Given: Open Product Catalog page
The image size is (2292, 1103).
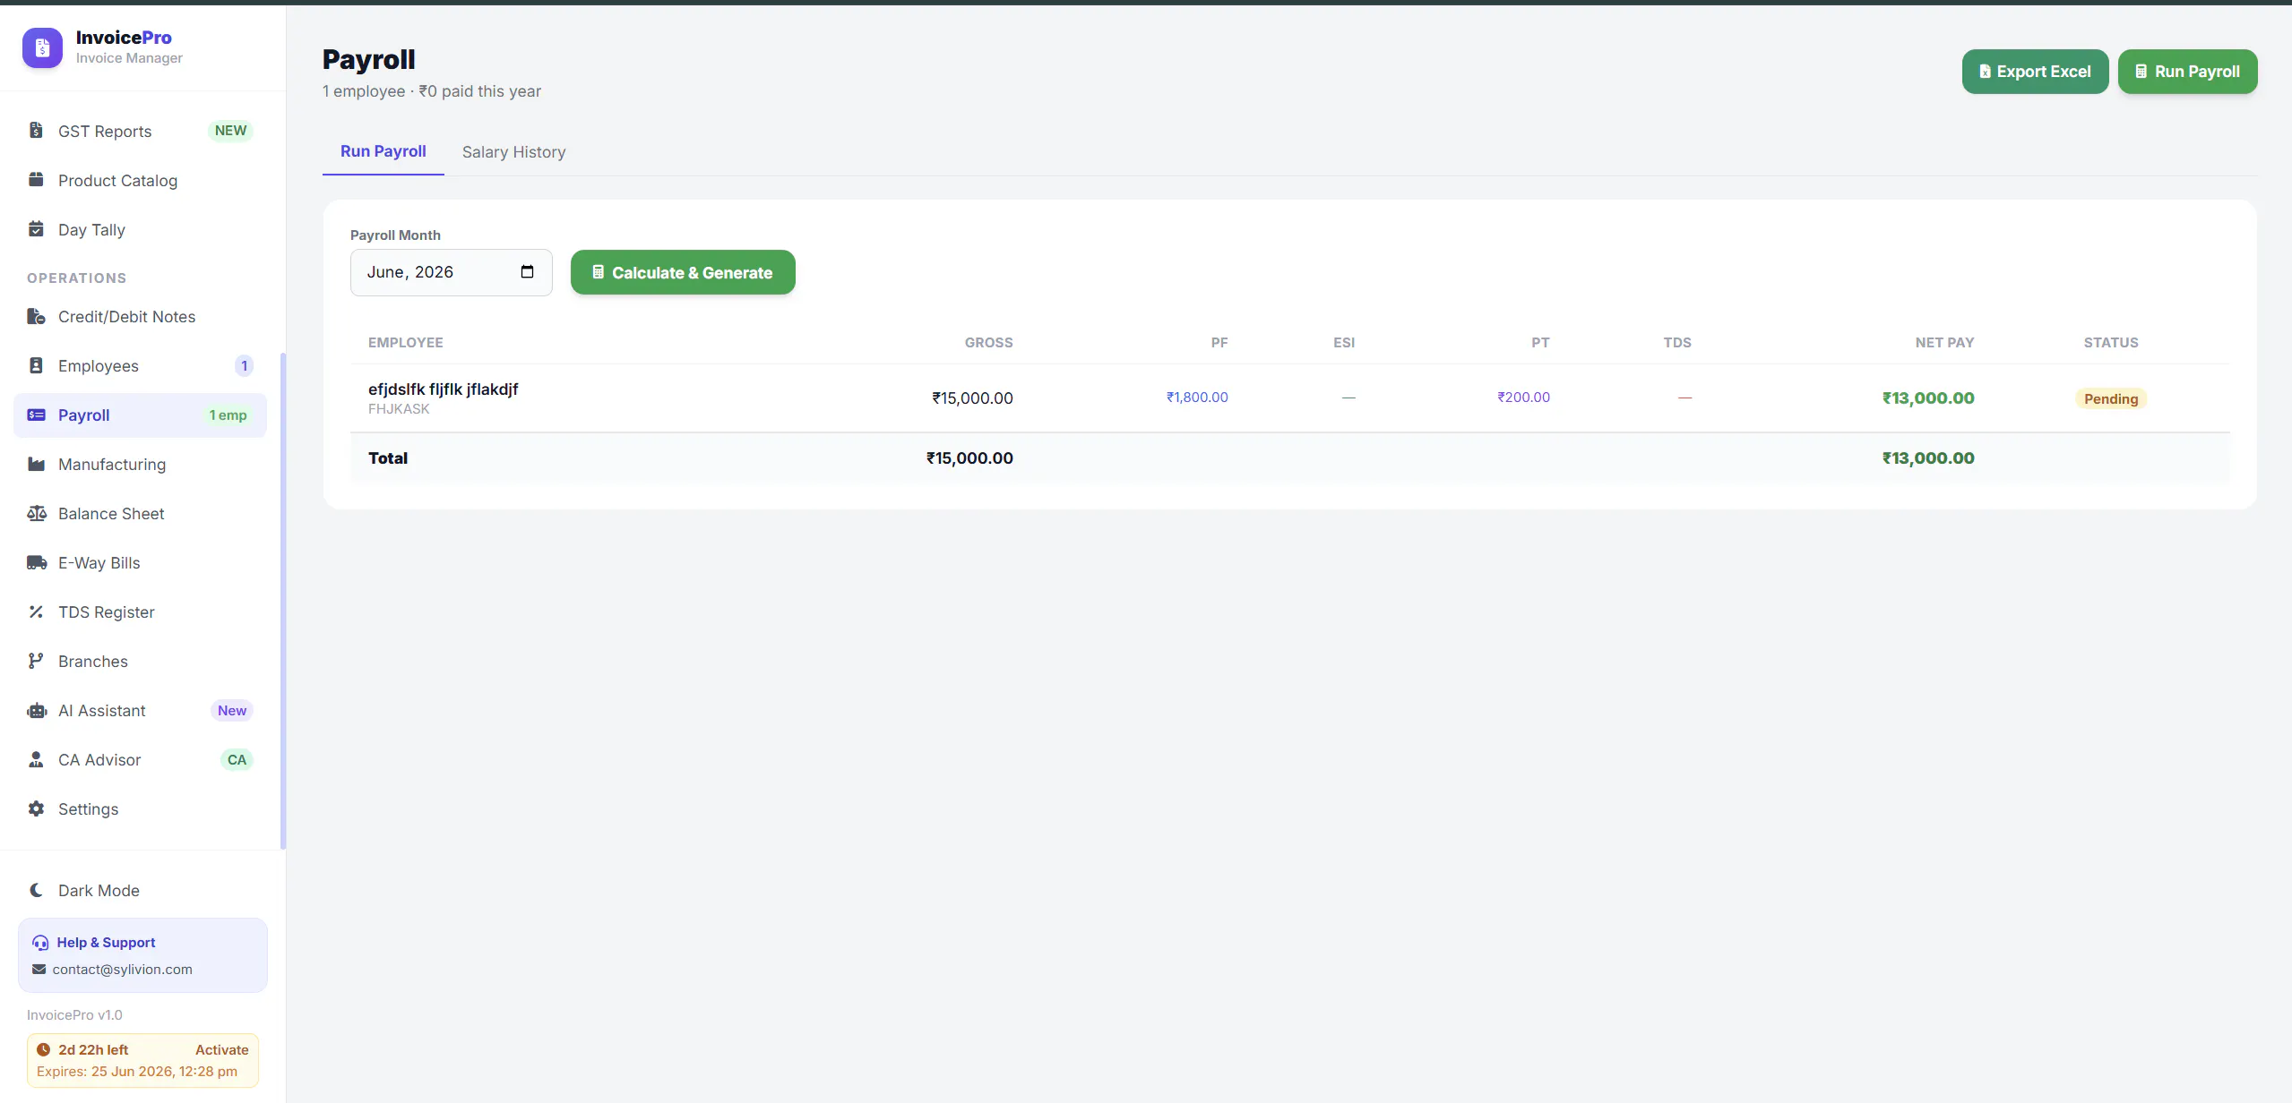Looking at the screenshot, I should 141,180.
